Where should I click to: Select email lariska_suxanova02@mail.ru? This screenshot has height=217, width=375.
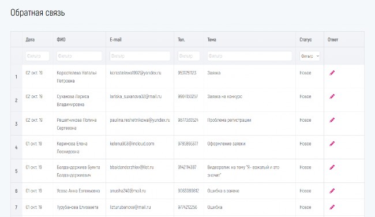click(x=136, y=96)
